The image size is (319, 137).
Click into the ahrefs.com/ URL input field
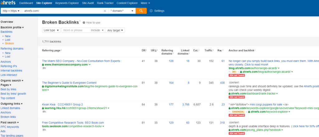pyautogui.click(x=63, y=11)
